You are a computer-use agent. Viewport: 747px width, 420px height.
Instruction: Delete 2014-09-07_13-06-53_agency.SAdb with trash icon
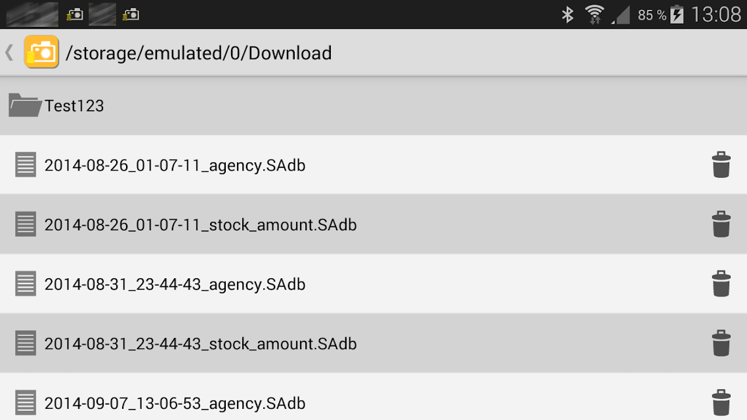point(721,403)
